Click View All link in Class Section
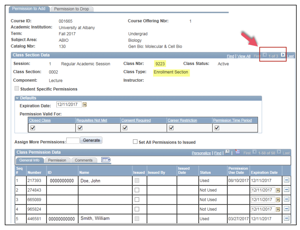The image size is (300, 230). tap(244, 56)
